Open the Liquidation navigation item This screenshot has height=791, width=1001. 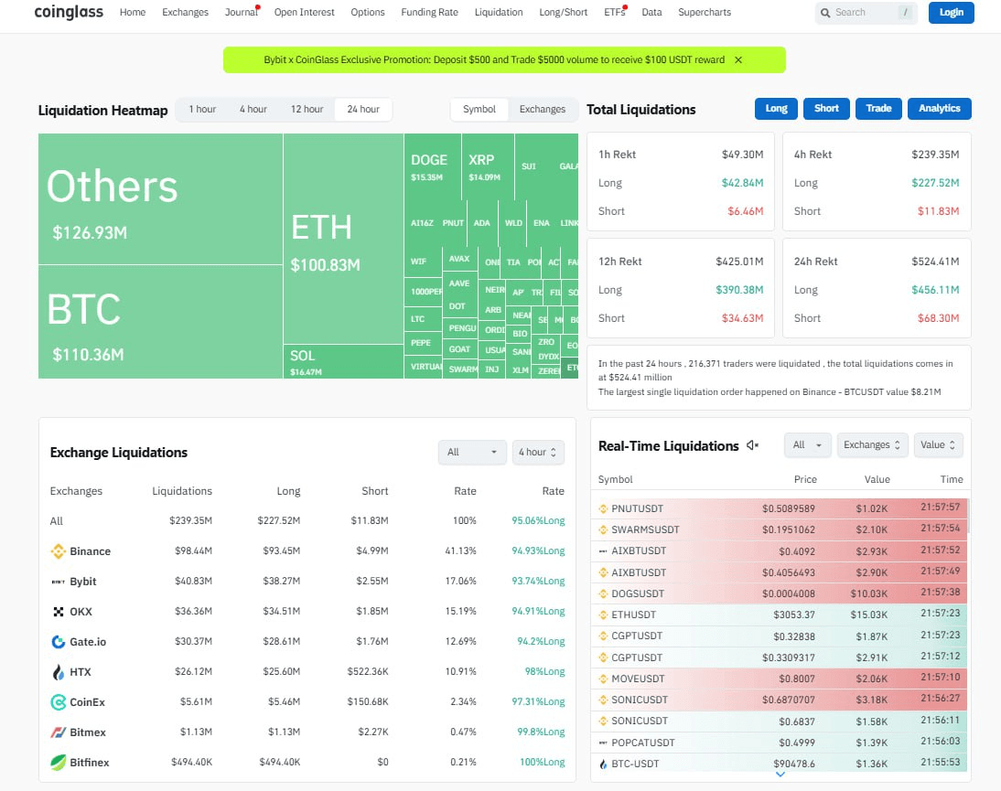pyautogui.click(x=499, y=12)
